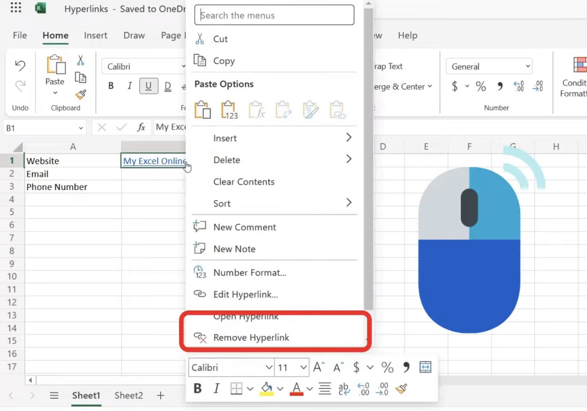Click the Cut scissors icon in ribbon

80,60
